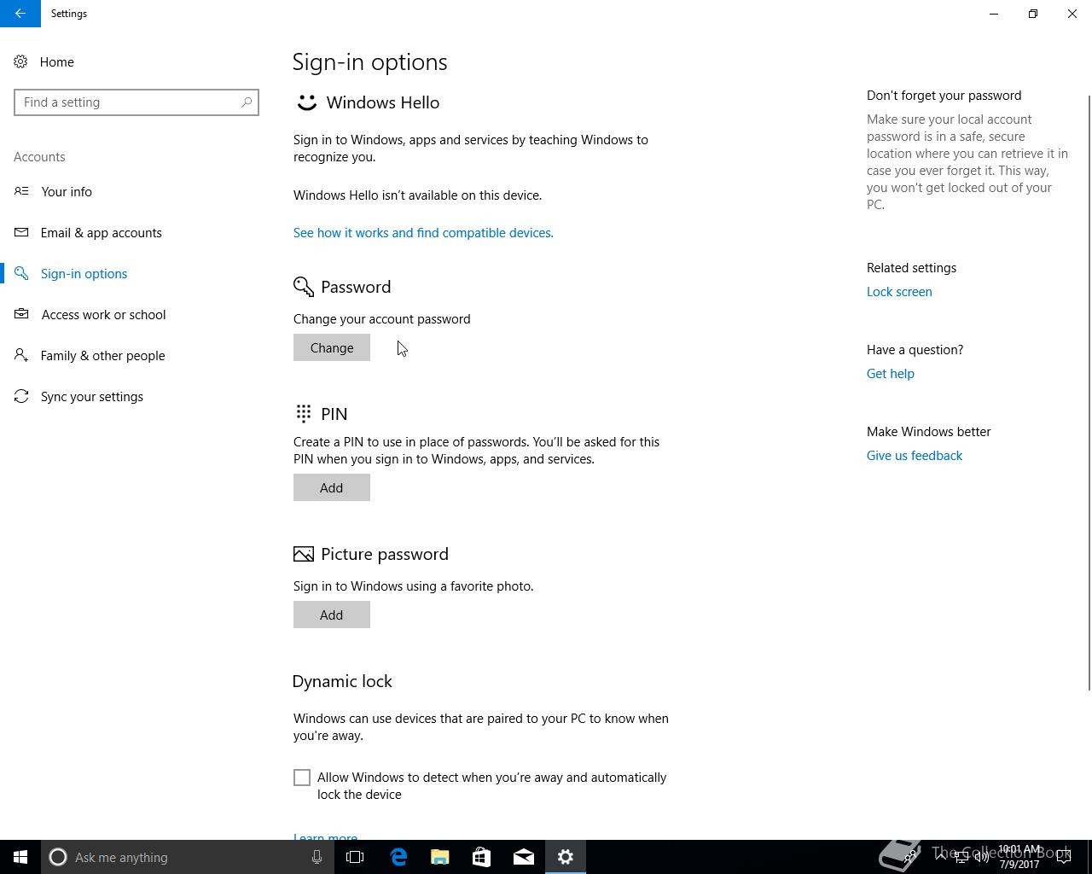Viewport: 1092px width, 874px height.
Task: Open the Windows Start menu
Action: pyautogui.click(x=20, y=857)
